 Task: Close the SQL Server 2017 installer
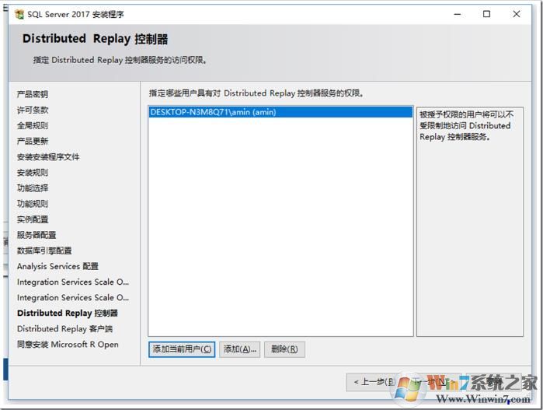click(x=517, y=14)
